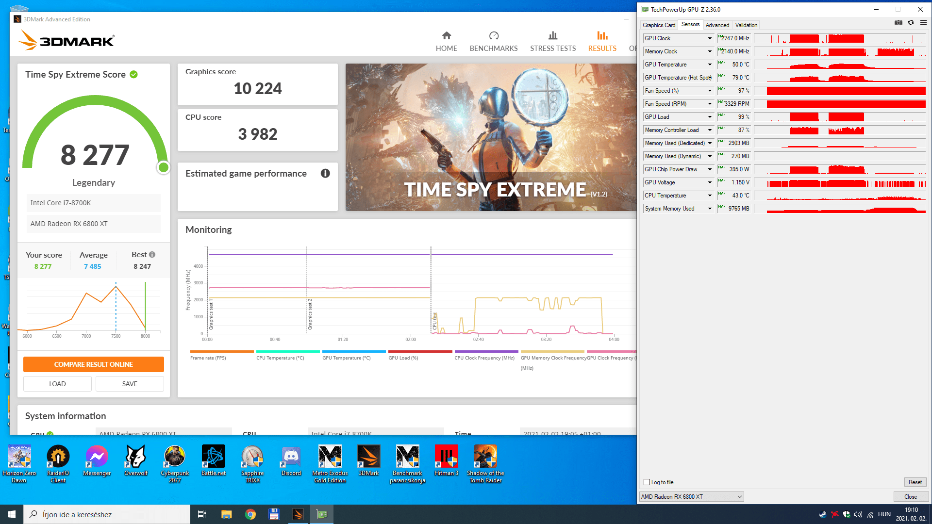Image resolution: width=932 pixels, height=524 pixels.
Task: Enable Log to file checkbox in GPU-Z
Action: (647, 482)
